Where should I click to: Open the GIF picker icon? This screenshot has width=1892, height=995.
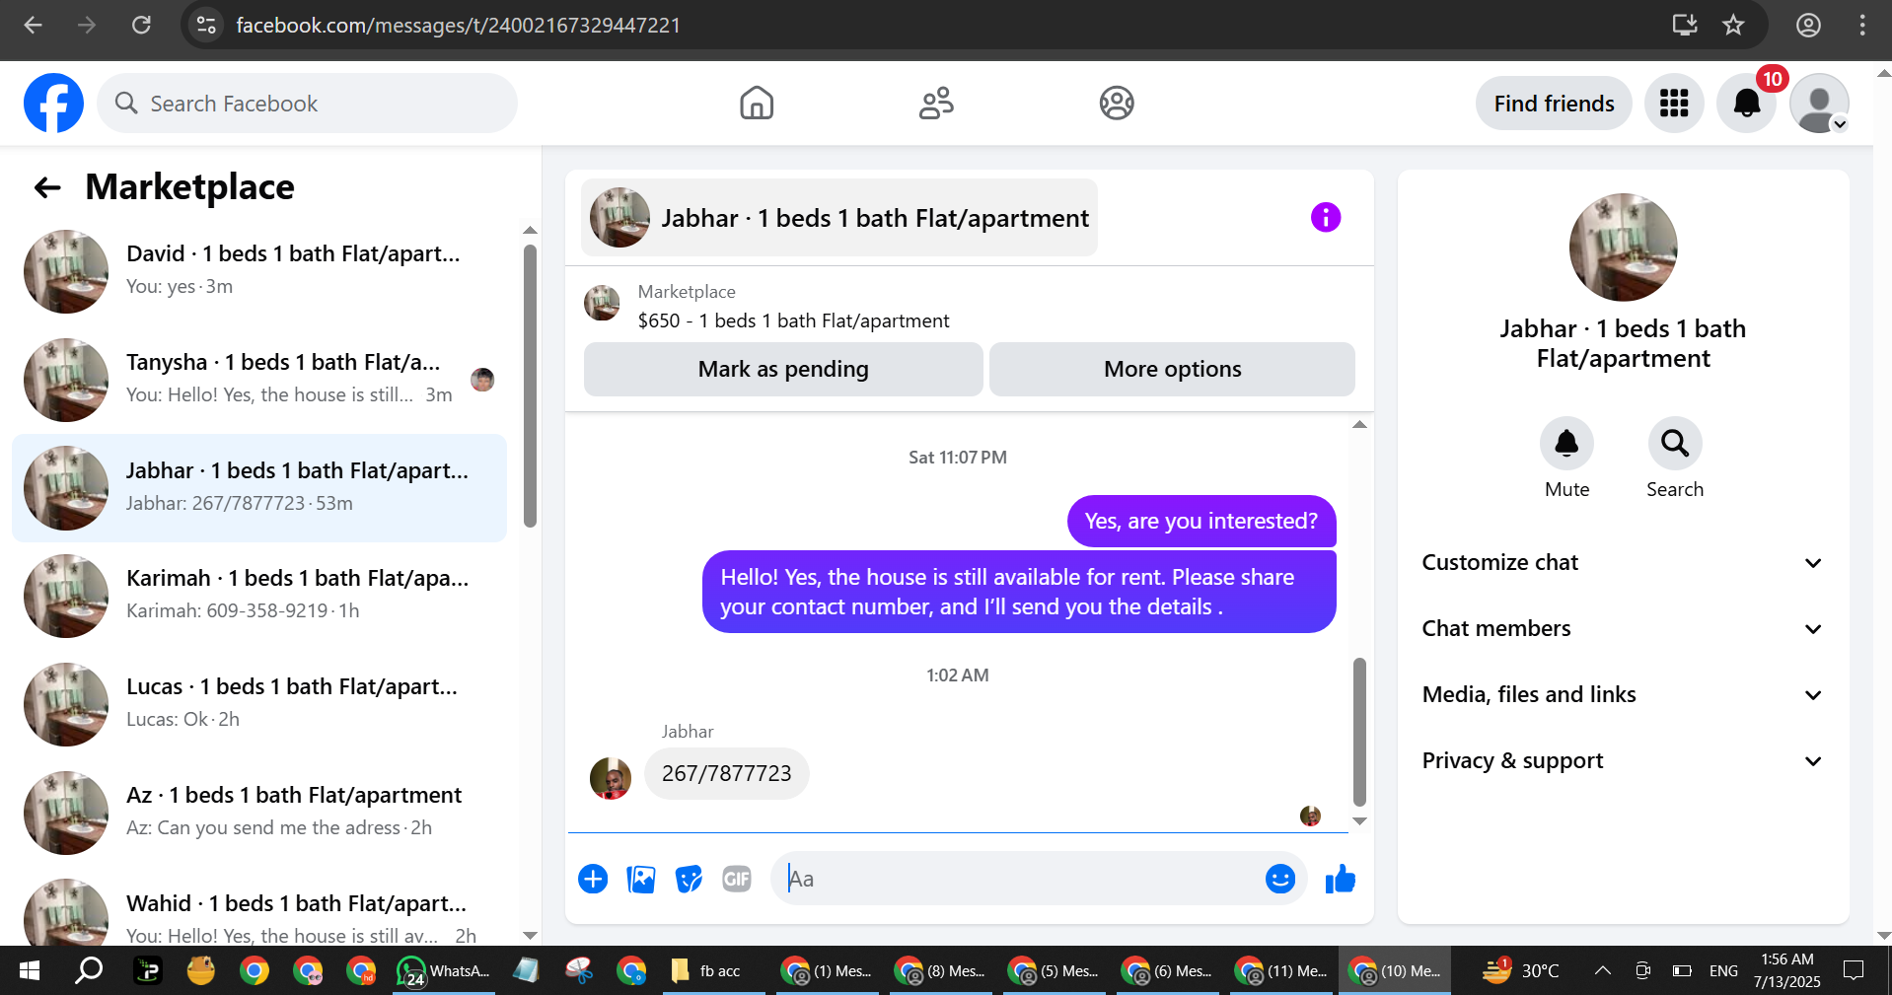(737, 879)
